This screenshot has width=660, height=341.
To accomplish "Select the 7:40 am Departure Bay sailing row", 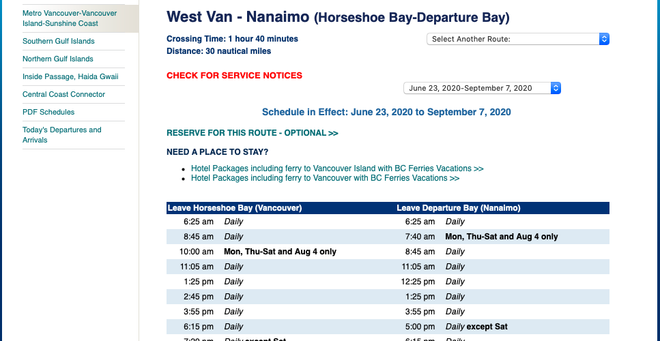I will point(498,237).
